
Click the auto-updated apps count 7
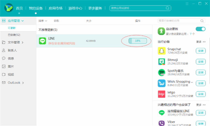pos(191,34)
